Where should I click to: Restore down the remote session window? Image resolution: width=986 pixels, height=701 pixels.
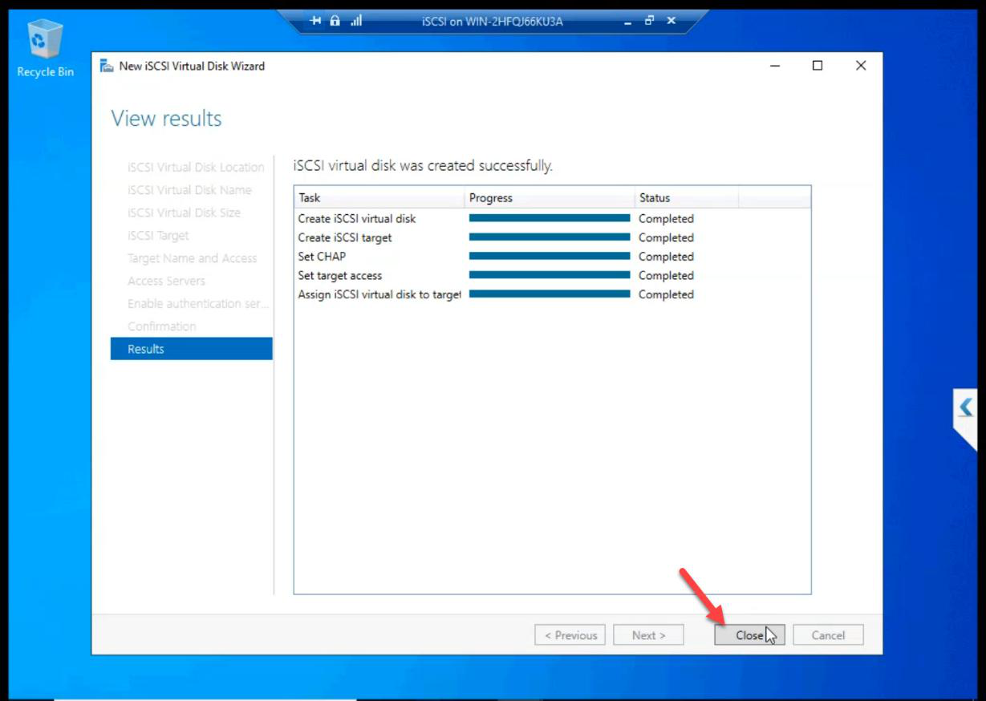click(649, 21)
